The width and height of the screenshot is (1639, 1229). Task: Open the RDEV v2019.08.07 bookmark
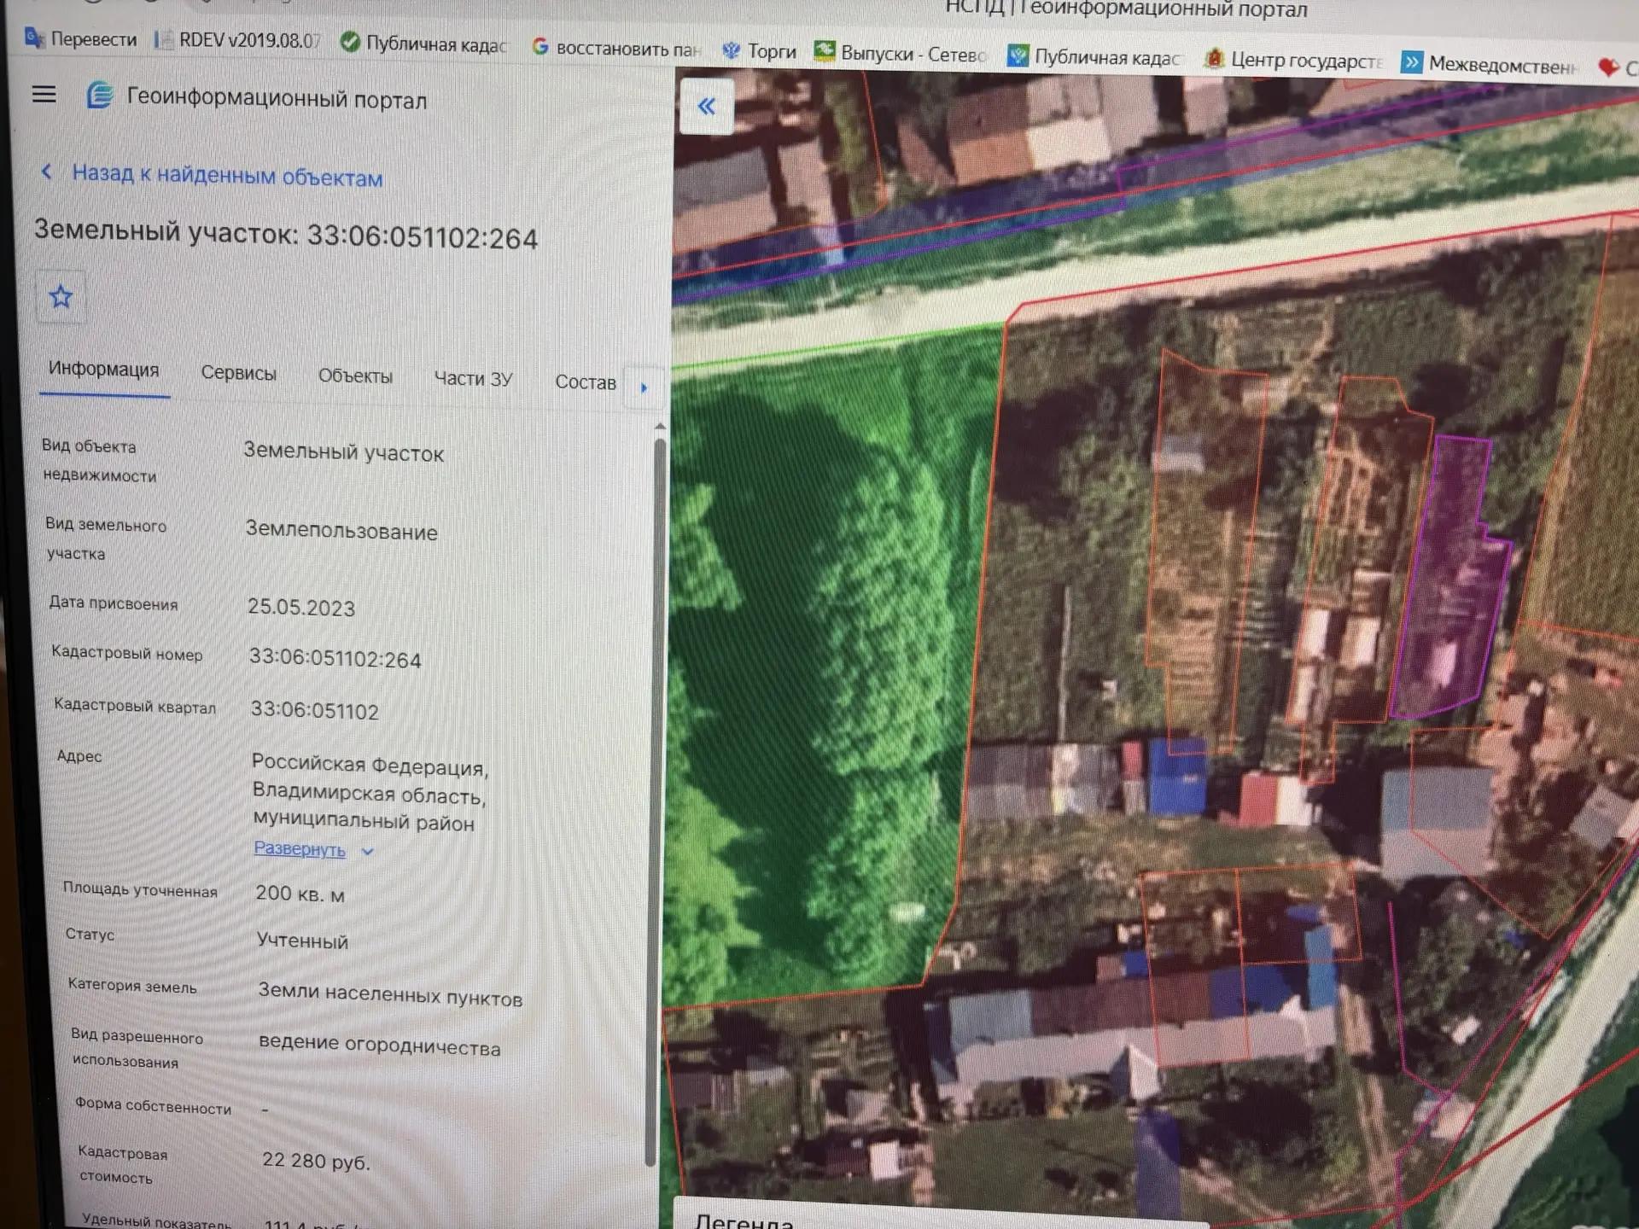click(x=237, y=40)
